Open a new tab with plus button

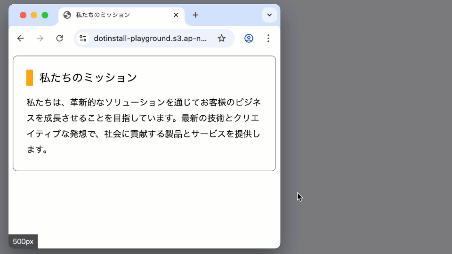pos(195,15)
